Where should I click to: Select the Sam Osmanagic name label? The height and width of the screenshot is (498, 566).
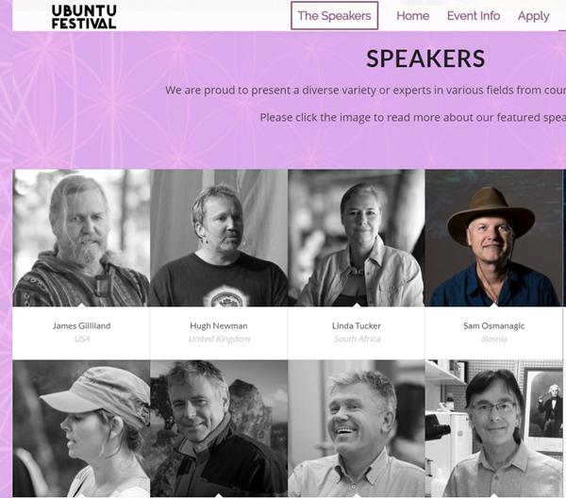pos(493,325)
